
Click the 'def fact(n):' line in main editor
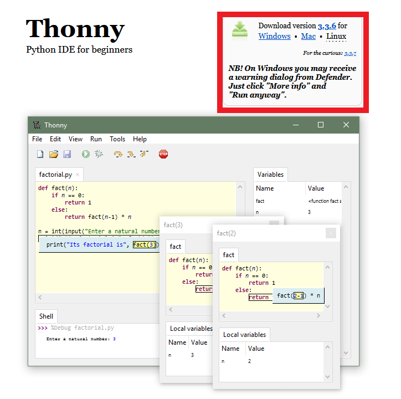coord(58,188)
